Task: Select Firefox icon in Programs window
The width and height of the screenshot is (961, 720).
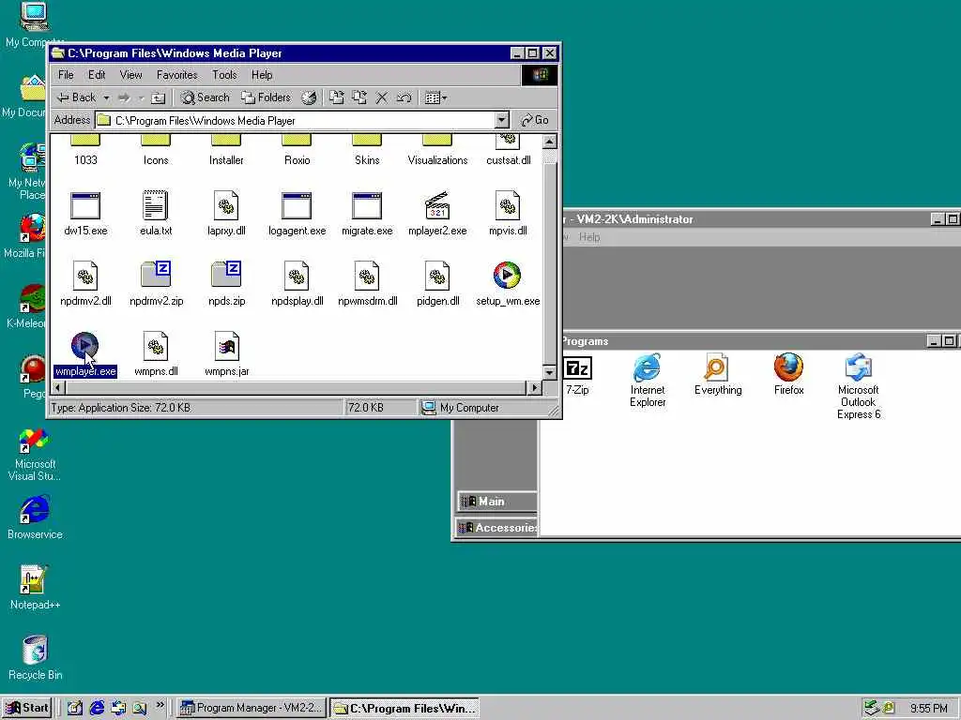Action: click(788, 367)
